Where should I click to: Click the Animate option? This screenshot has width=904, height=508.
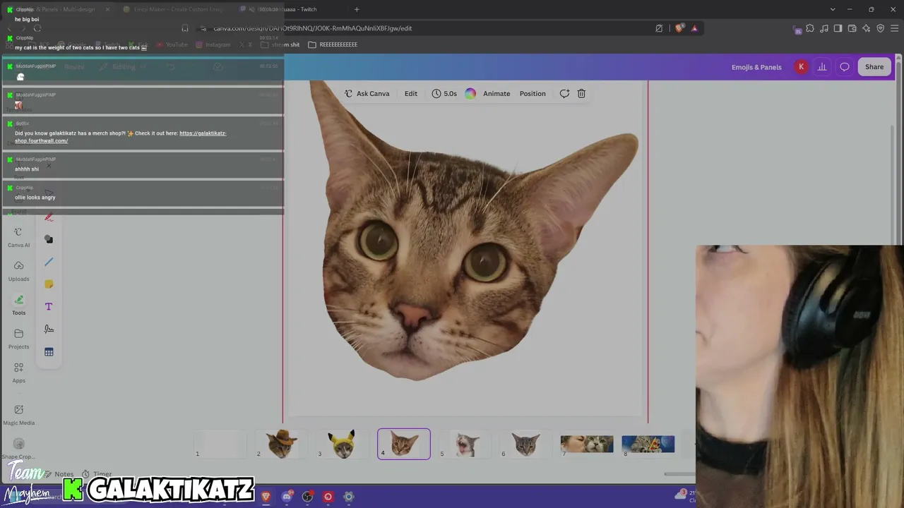coord(496,94)
